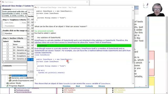This screenshot has width=168, height=94.
Task: Open Leitner Mode in the tree
Action: click(15, 83)
